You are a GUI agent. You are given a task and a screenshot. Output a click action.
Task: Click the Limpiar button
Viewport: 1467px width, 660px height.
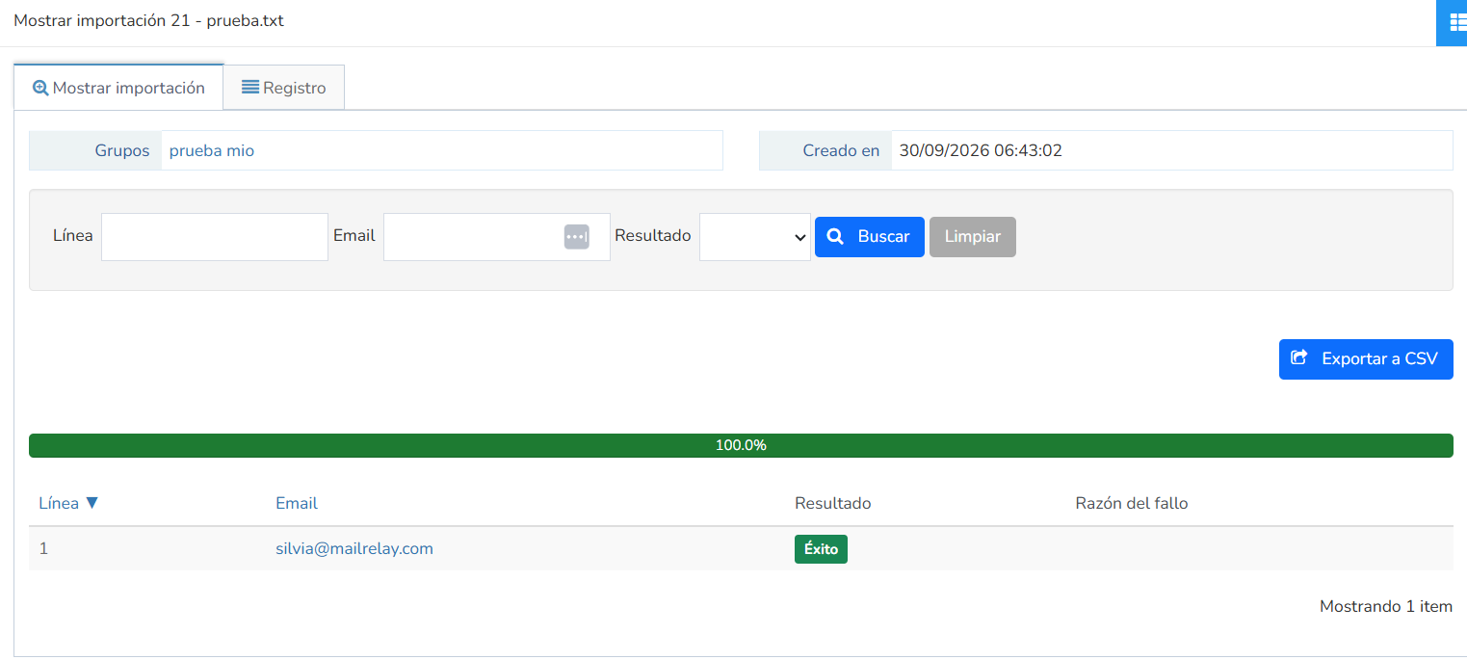pyautogui.click(x=973, y=237)
